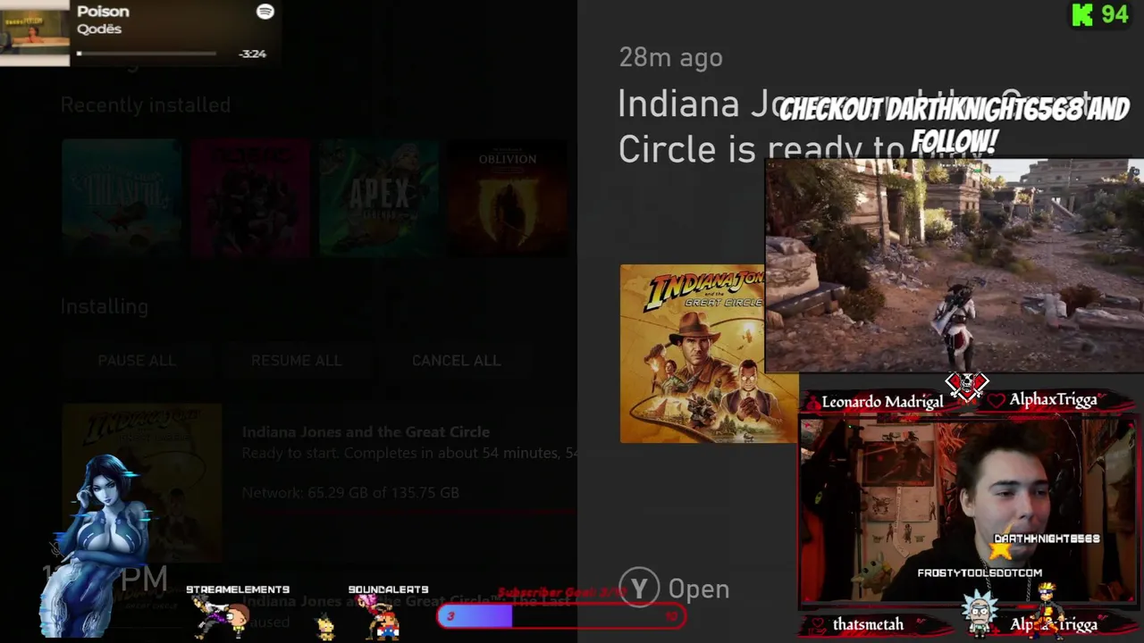Open the Poison album art thumbnail
This screenshot has width=1144, height=643.
[x=34, y=33]
